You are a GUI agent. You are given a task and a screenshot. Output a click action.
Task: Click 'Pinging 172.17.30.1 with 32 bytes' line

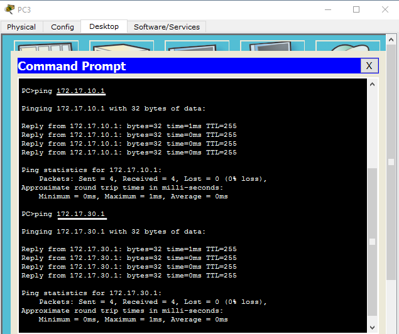[113, 232]
